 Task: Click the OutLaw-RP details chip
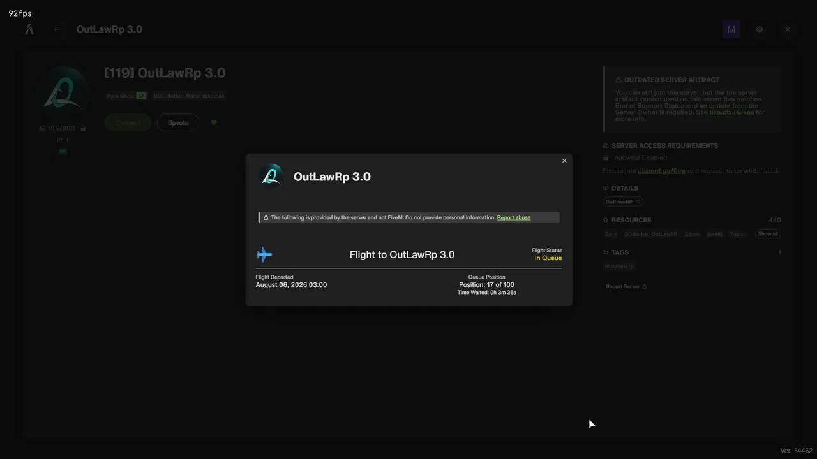622,202
